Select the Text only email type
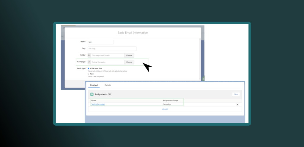This screenshot has width=304, height=147. pos(88,74)
